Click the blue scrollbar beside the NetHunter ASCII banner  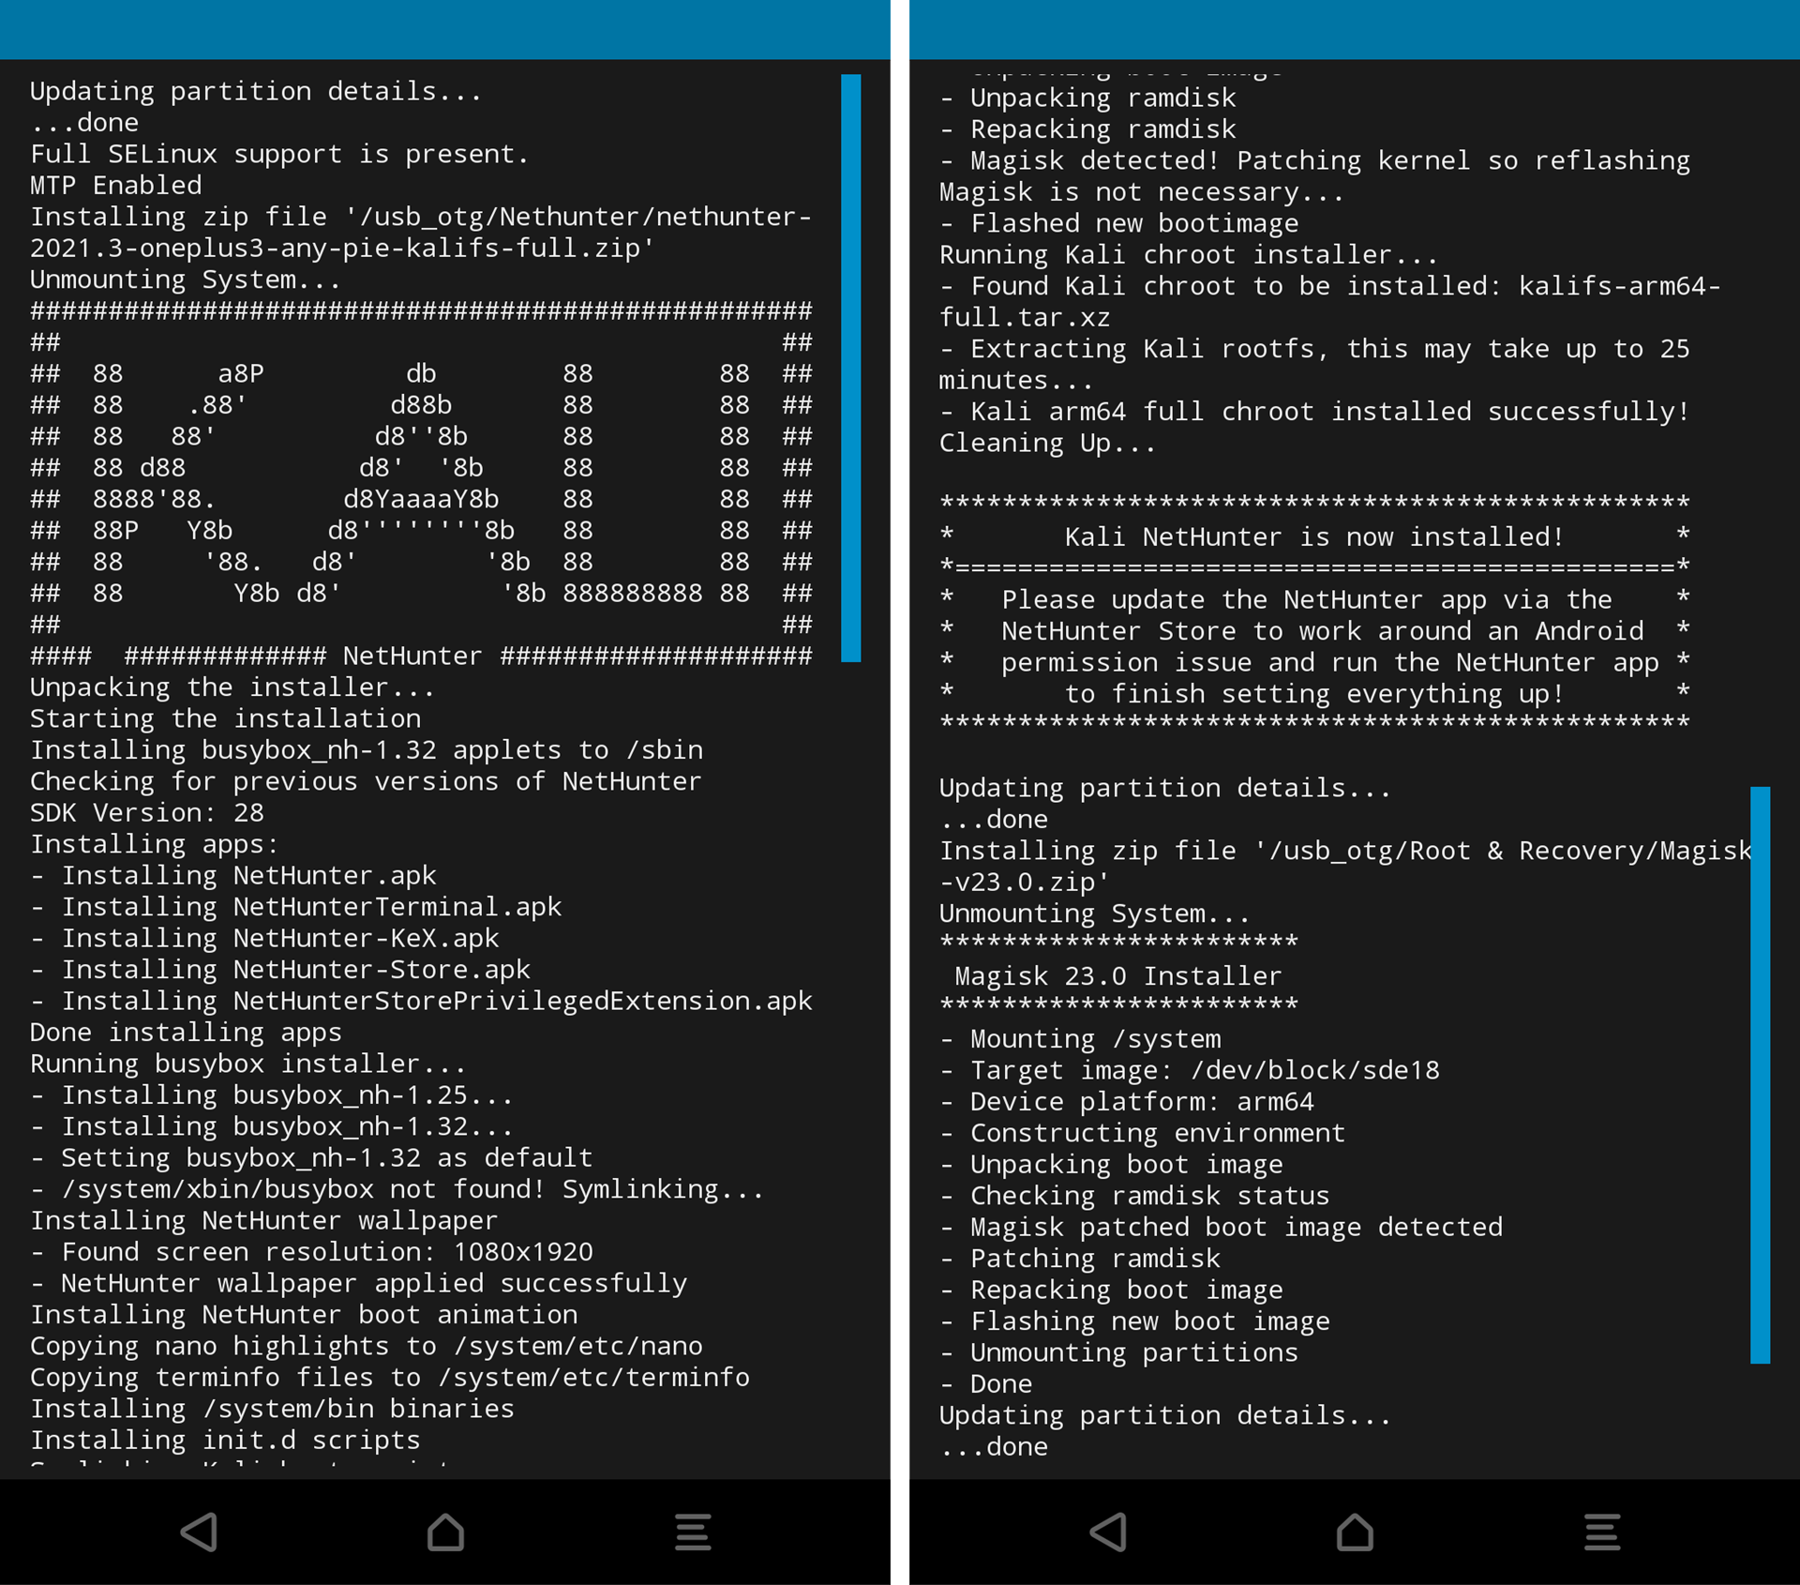(850, 368)
